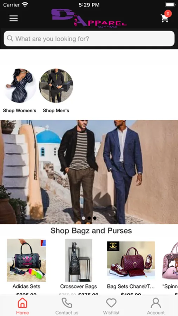Select the Shop Women's label
The height and width of the screenshot is (316, 178).
click(x=20, y=111)
